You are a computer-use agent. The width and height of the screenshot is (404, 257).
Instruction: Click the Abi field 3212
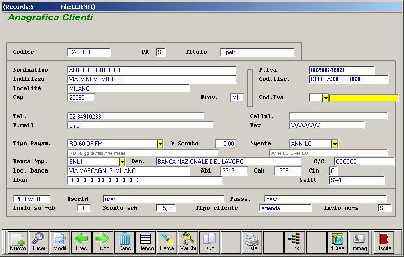[234, 170]
